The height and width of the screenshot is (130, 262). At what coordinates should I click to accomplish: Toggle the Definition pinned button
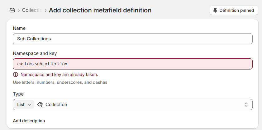coord(234,10)
